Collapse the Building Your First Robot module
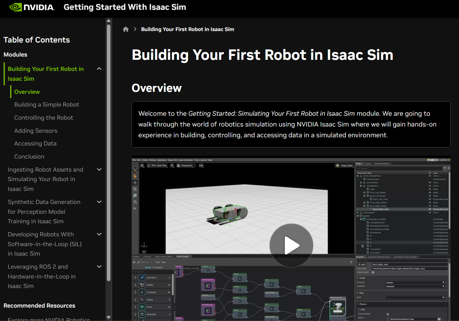459x321 pixels. click(x=99, y=69)
